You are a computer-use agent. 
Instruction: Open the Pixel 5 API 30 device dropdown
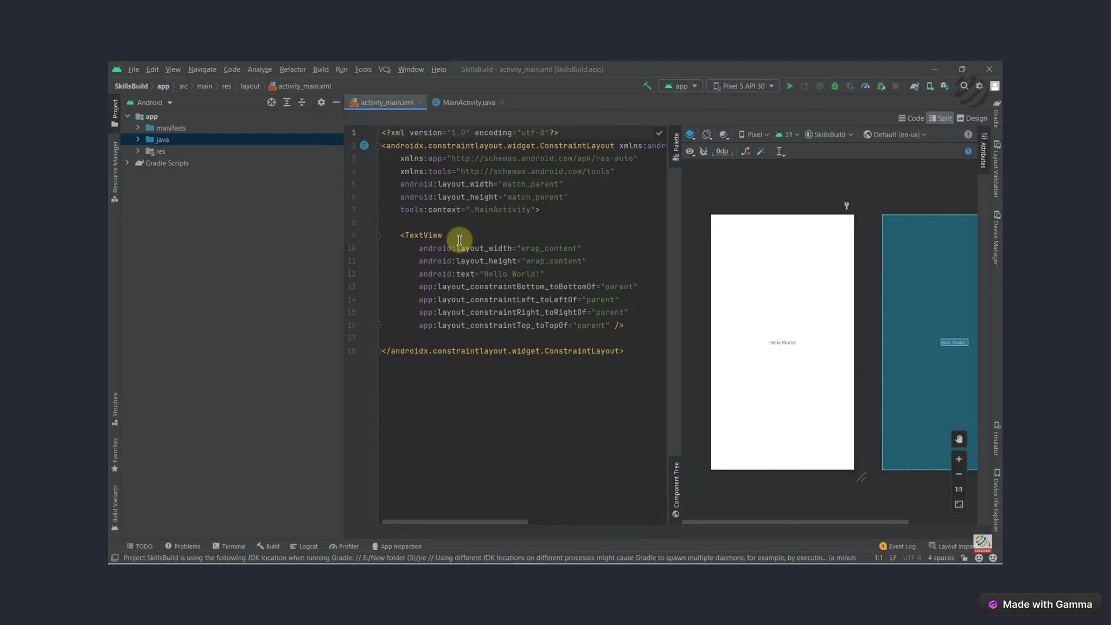pos(743,86)
